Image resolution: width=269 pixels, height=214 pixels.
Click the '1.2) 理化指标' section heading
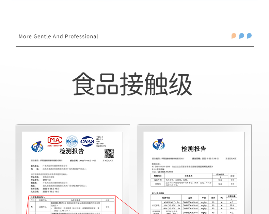click(x=158, y=193)
